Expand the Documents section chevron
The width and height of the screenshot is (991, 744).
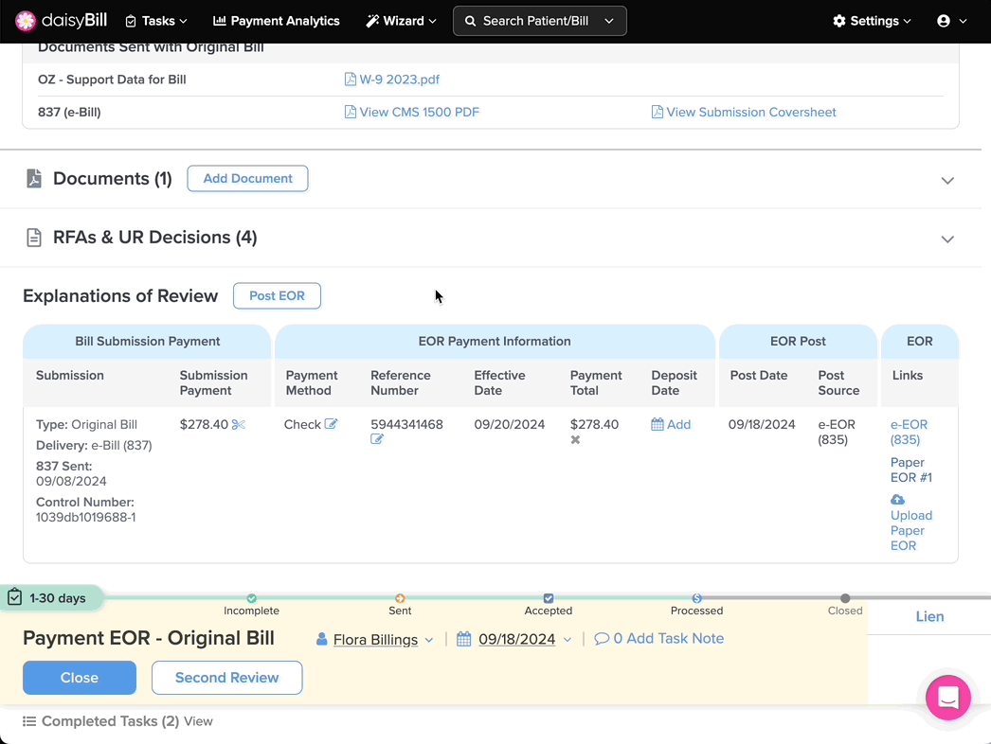pos(947,180)
